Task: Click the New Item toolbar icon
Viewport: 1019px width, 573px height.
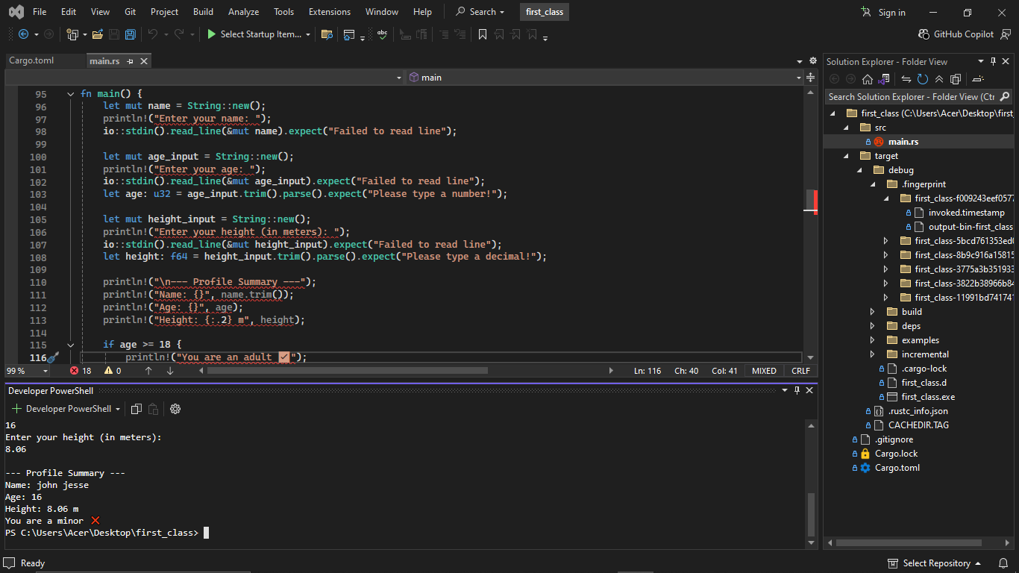Action: (72, 34)
